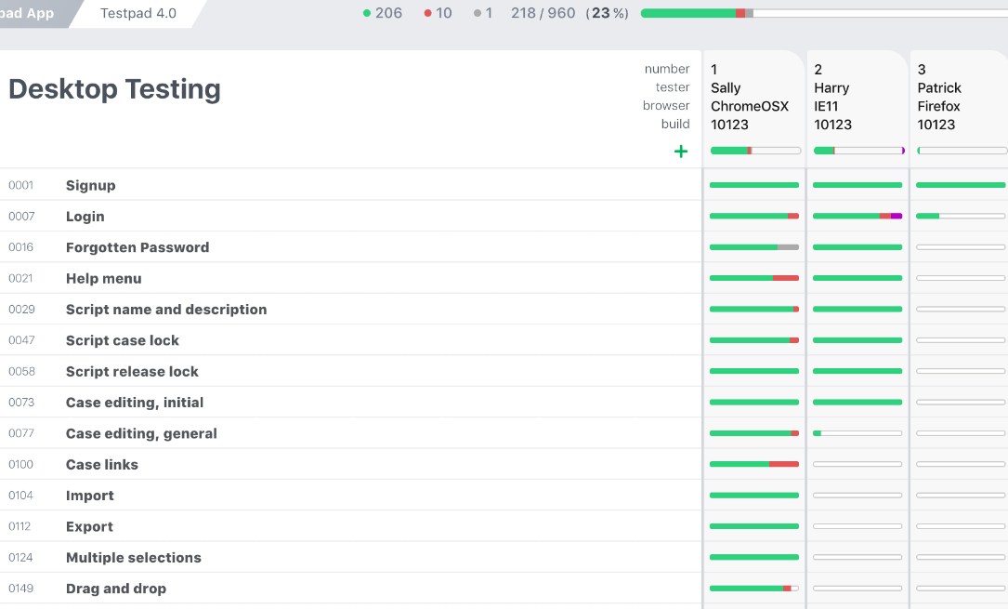
Task: Click ChromeOSX browser value in run 1
Action: (x=750, y=106)
